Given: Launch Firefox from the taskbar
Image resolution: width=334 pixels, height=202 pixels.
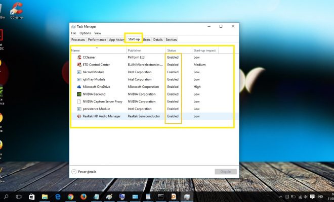Looking at the screenshot, I should [x=83, y=196].
